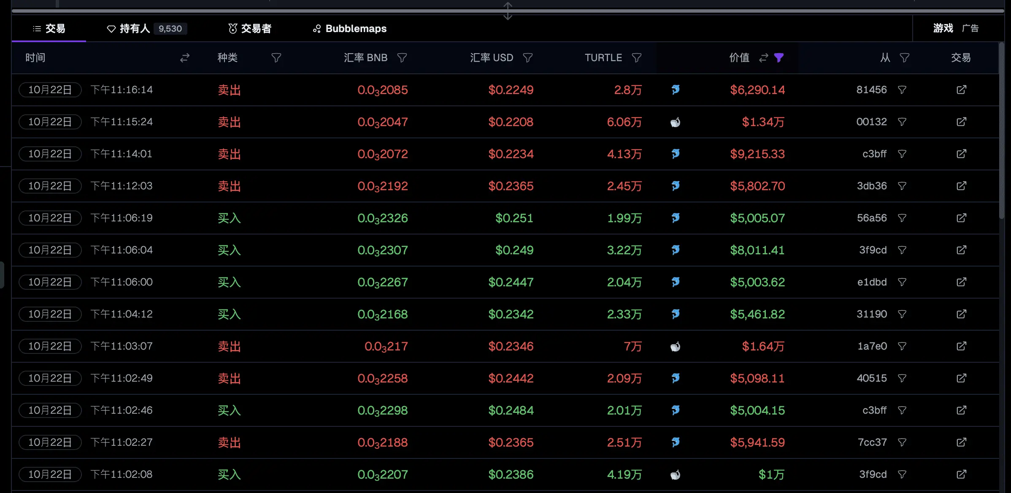Open the 汇率 BNB filter dropdown
The width and height of the screenshot is (1011, 493).
[402, 58]
